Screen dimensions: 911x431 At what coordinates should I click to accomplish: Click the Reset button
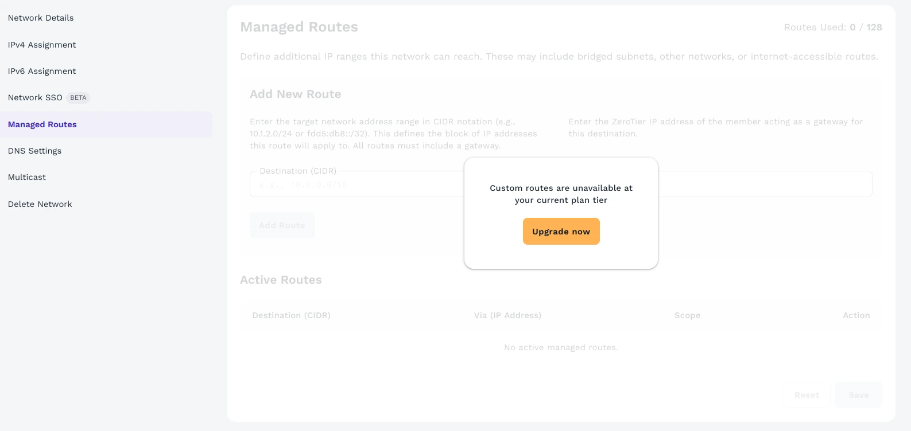coord(807,395)
